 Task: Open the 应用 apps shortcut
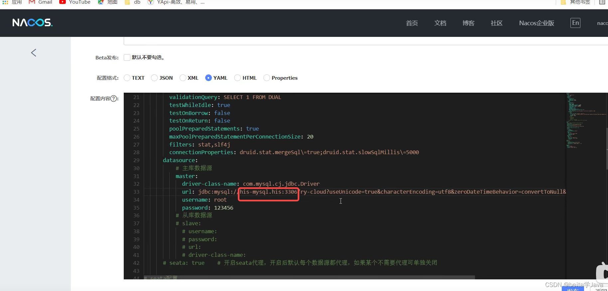tap(12, 2)
